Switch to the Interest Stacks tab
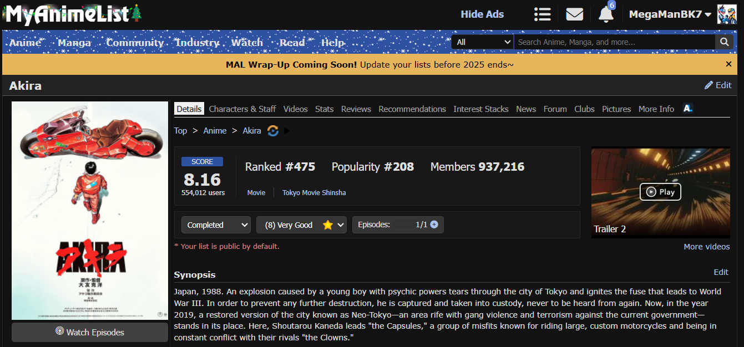The width and height of the screenshot is (744, 347). tap(481, 109)
